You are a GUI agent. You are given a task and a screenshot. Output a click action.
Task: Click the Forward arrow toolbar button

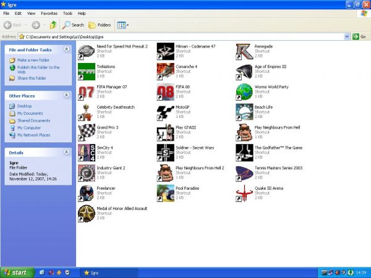pos(36,25)
